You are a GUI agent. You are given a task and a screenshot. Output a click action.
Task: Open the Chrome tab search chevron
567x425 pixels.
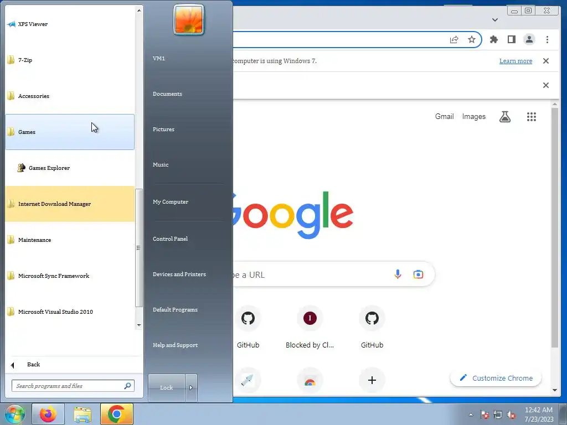(x=495, y=20)
